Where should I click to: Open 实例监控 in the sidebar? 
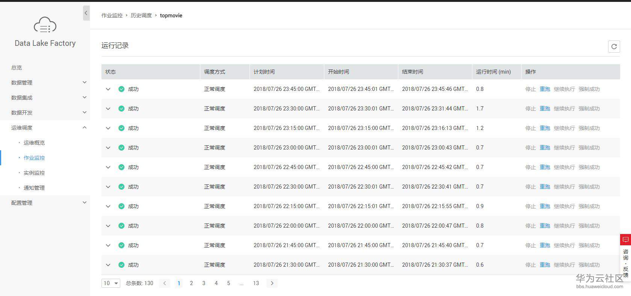pos(34,173)
